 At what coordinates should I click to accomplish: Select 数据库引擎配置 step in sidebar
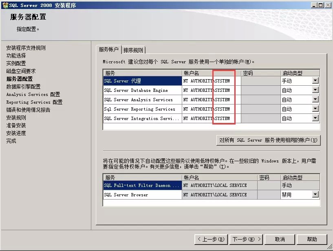pos(22,86)
